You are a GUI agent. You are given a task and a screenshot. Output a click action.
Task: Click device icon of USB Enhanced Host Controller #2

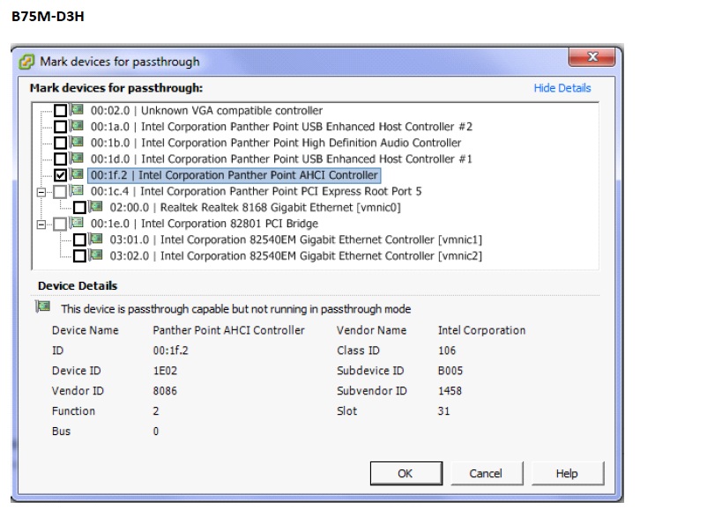77,126
